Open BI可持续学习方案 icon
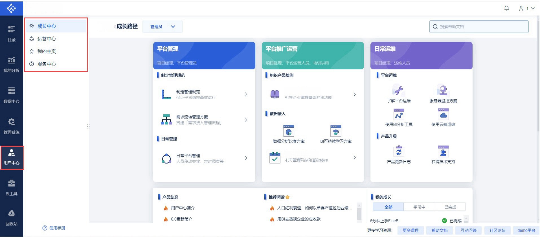 click(336, 131)
